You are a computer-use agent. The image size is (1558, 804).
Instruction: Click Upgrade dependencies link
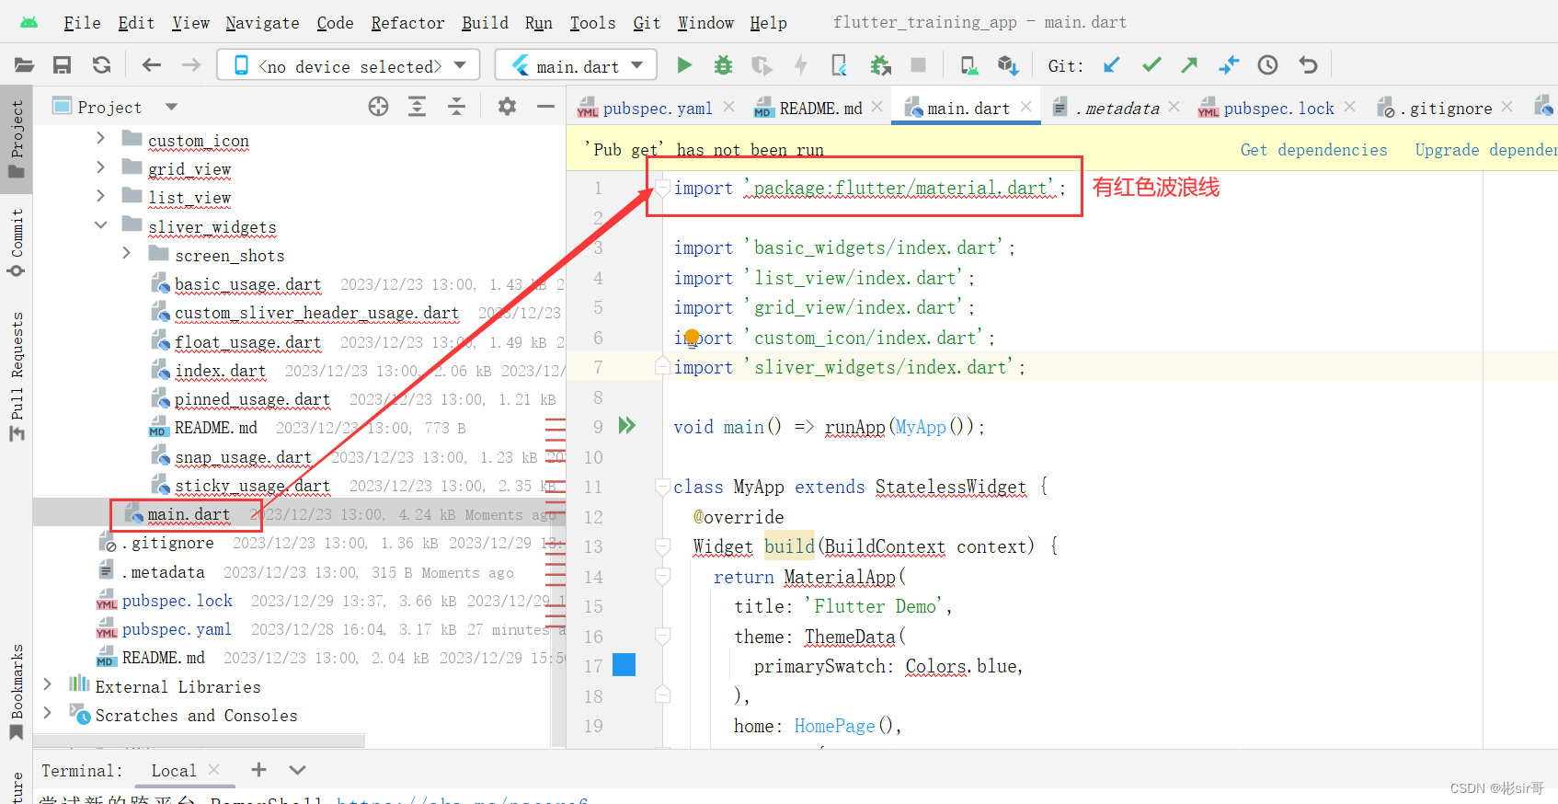click(x=1486, y=150)
